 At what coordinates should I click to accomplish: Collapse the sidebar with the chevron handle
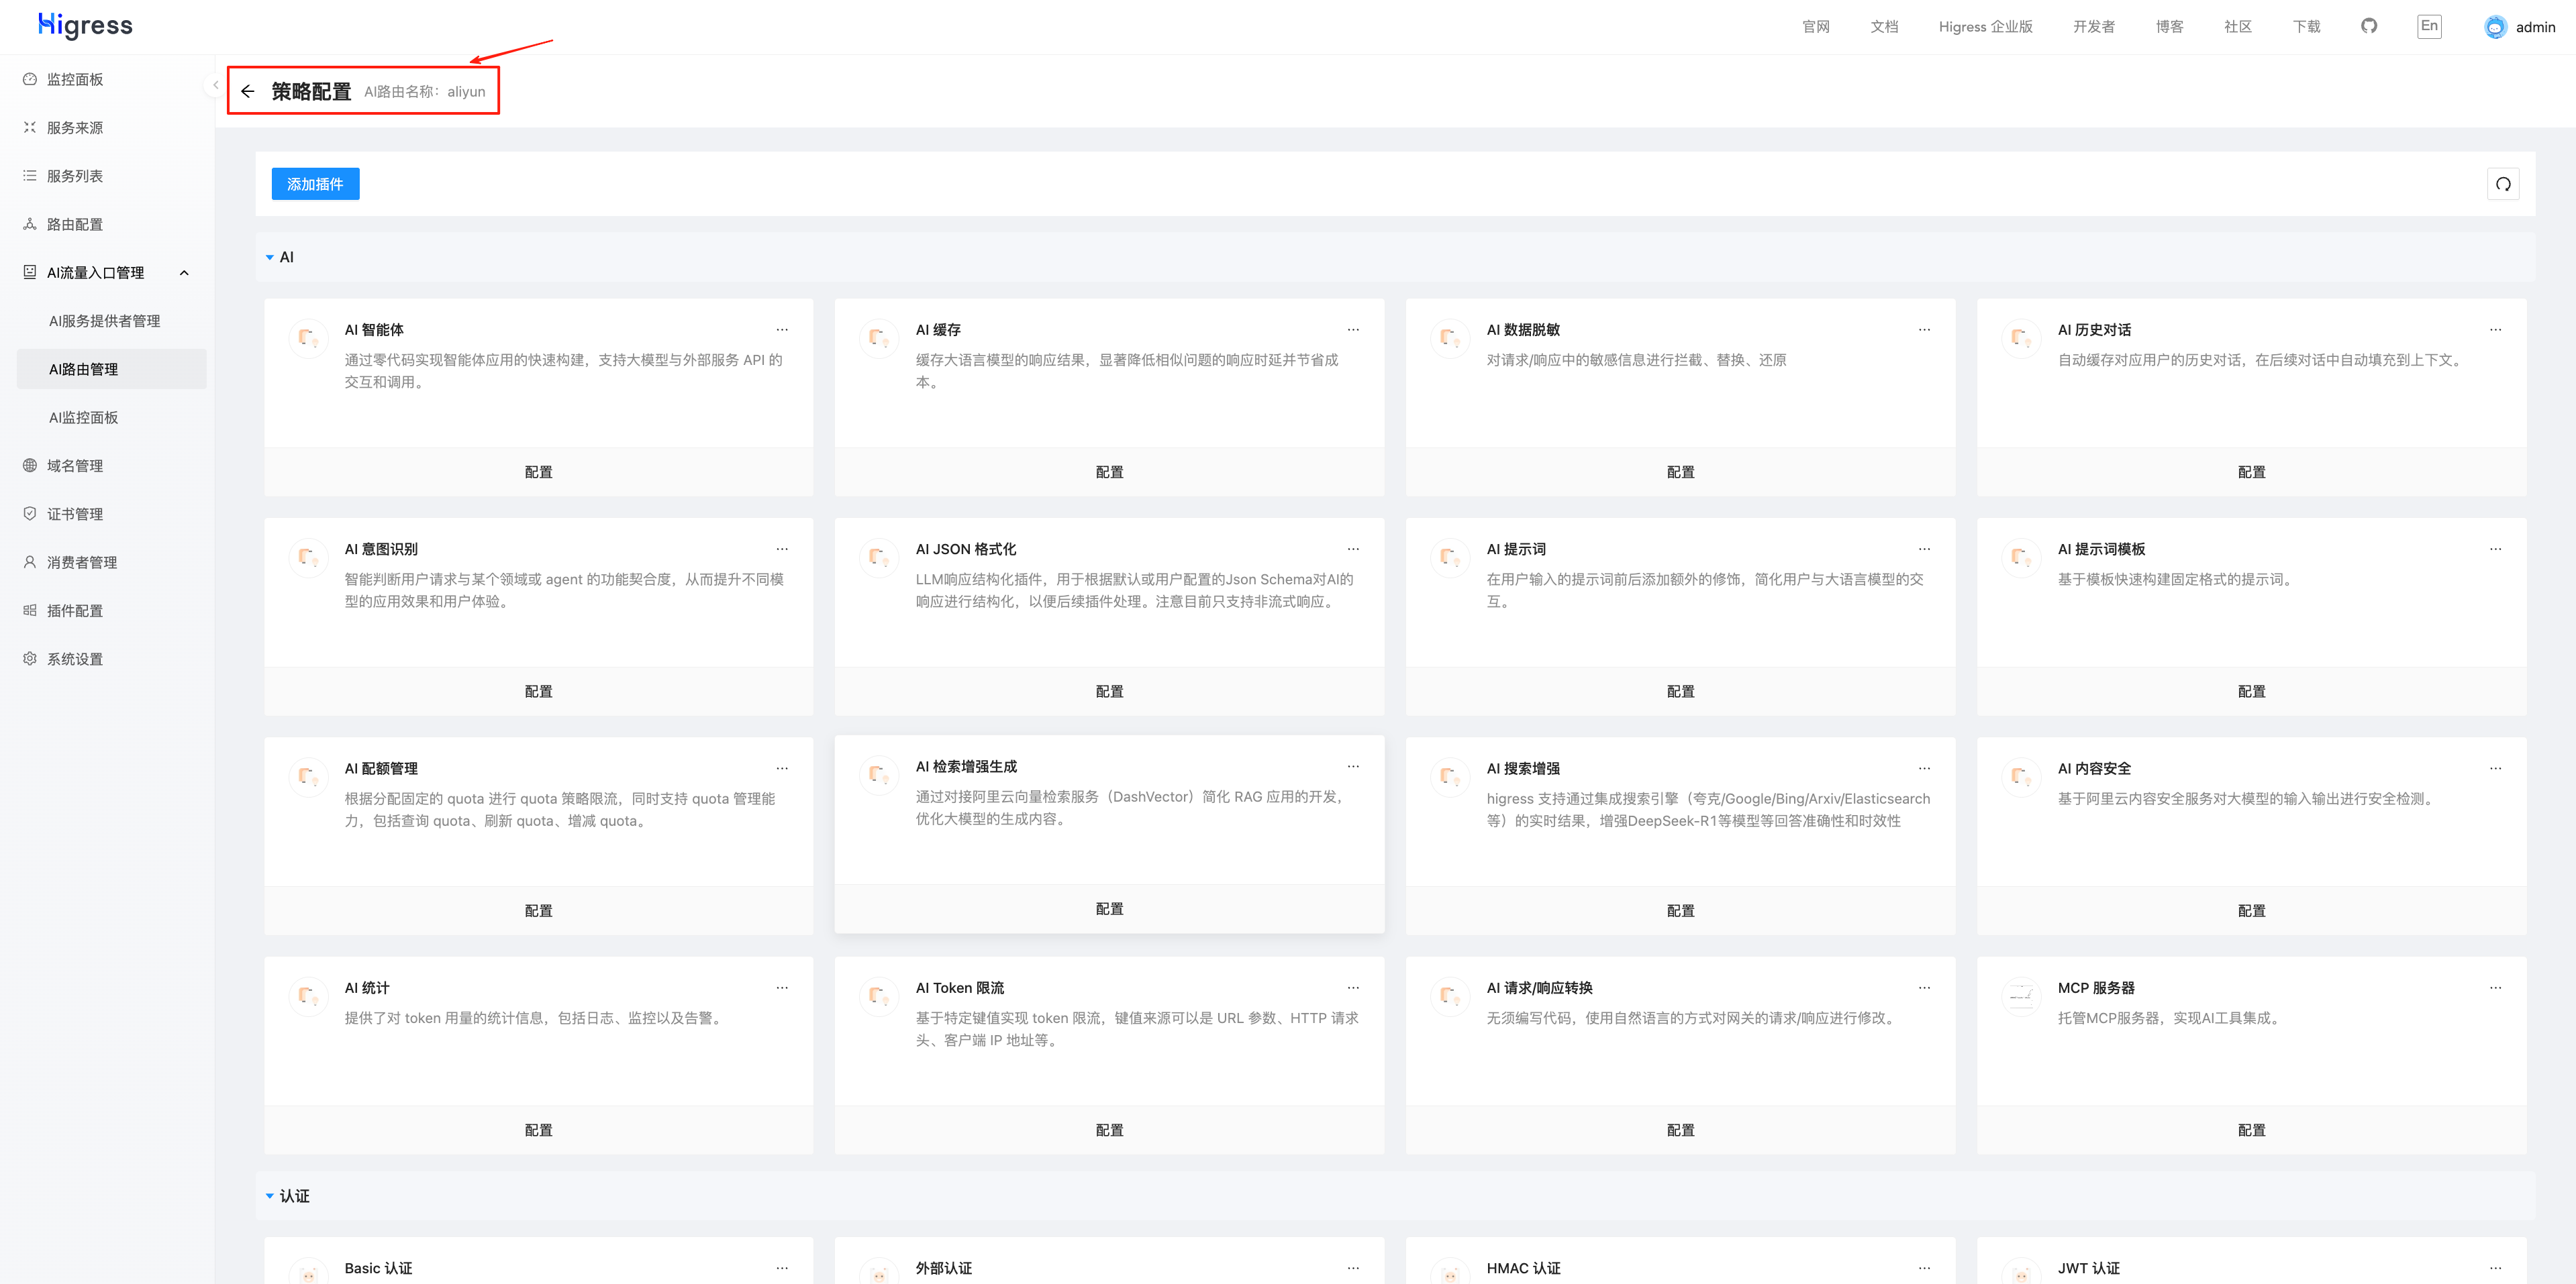[215, 85]
